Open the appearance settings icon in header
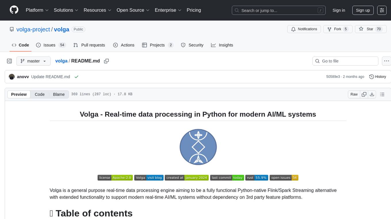 [382, 10]
